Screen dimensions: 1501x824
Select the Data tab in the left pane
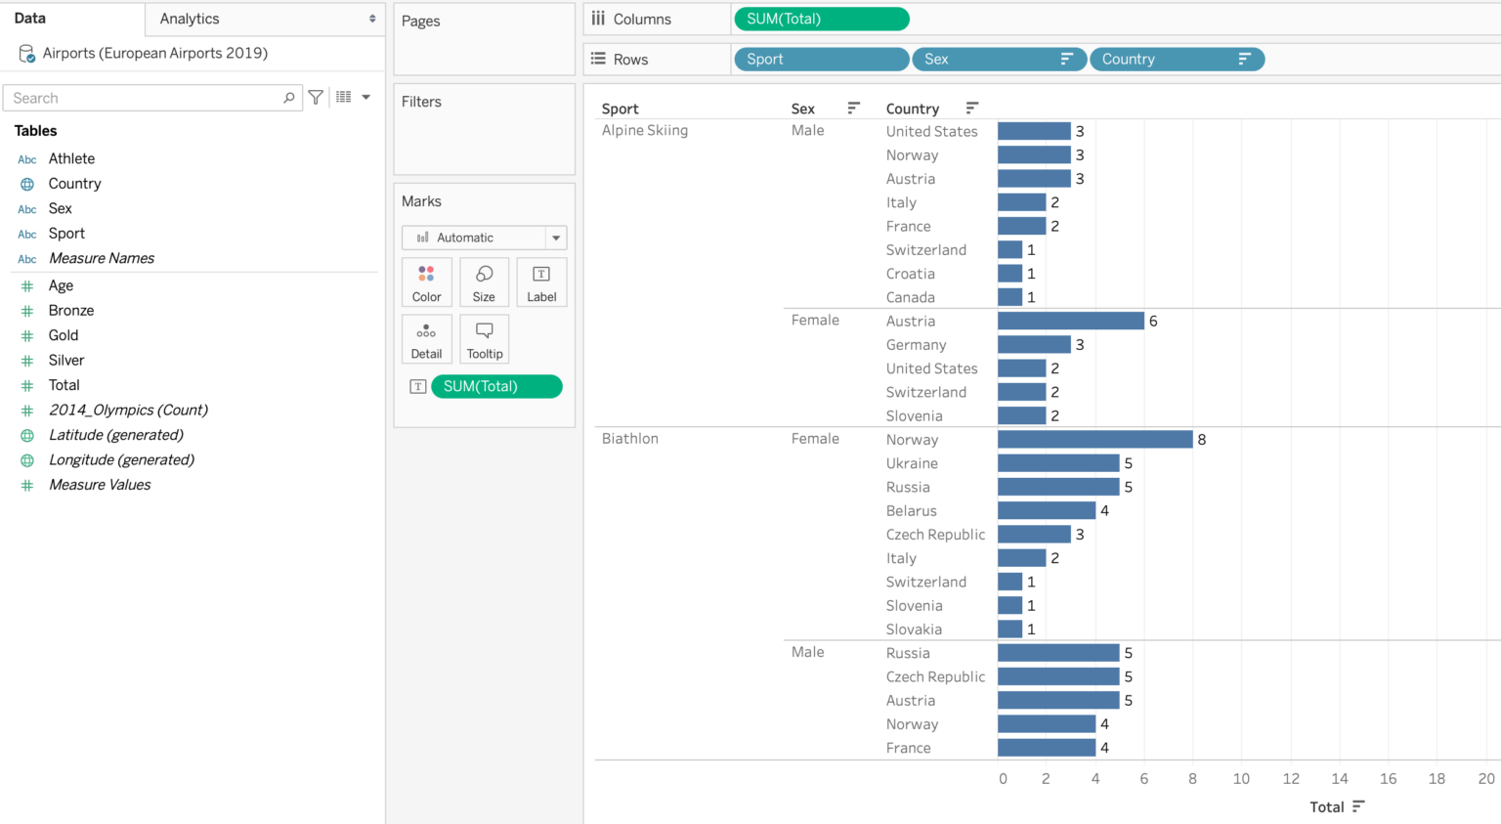coord(29,17)
